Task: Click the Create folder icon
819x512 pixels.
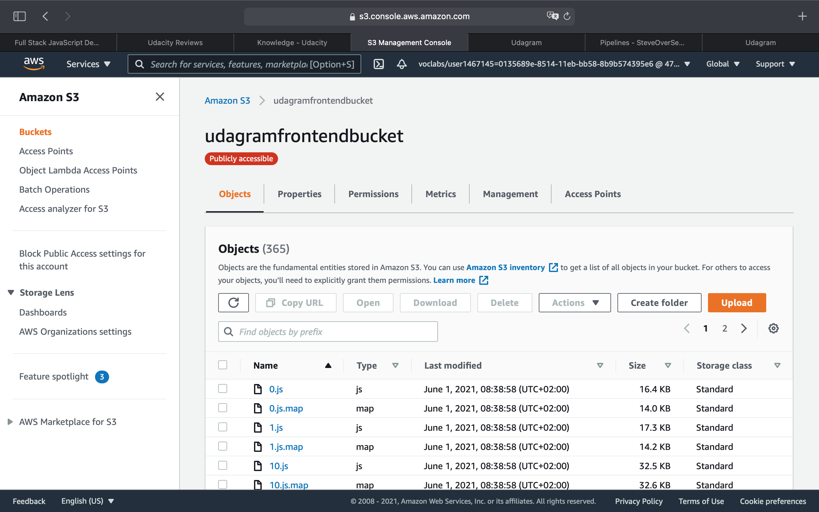Action: [659, 303]
